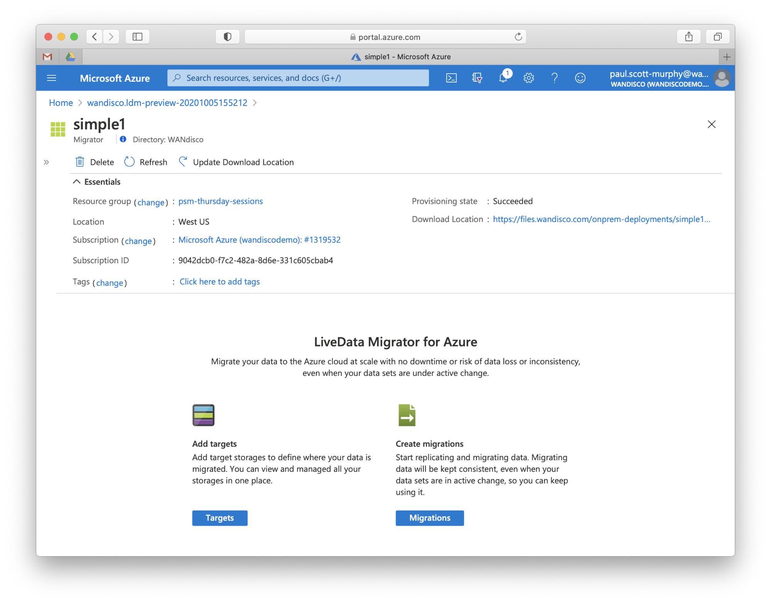Viewport: 771px width, 604px height.
Task: Close the simple1 blade
Action: (711, 124)
